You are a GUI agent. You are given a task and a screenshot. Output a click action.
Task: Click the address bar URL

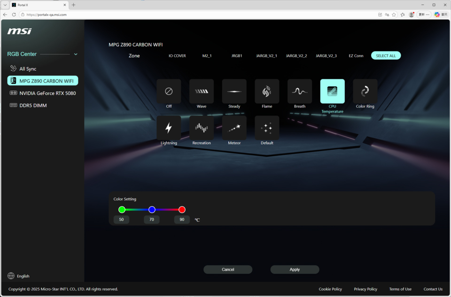click(x=47, y=15)
